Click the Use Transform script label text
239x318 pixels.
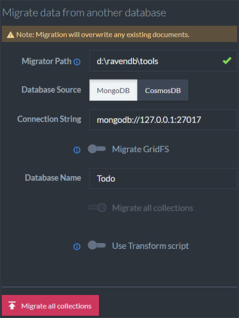(151, 246)
